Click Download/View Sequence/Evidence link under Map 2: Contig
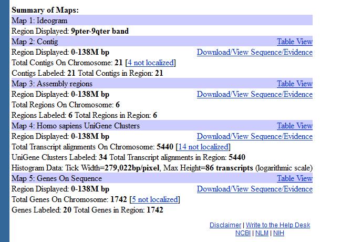Image resolution: width=341 pixels, height=242 pixels. pyautogui.click(x=255, y=52)
